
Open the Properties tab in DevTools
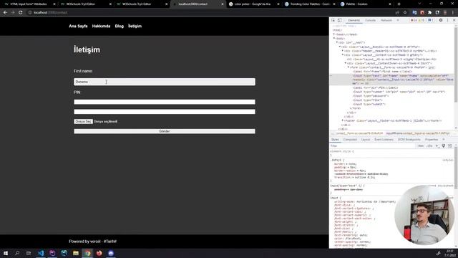tap(432, 140)
